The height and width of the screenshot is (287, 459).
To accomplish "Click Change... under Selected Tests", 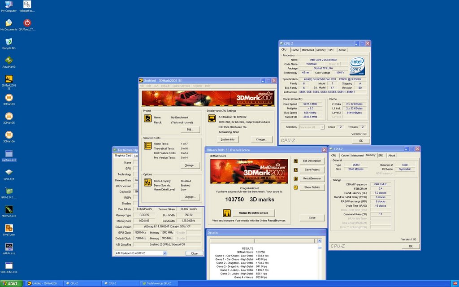I will (x=190, y=165).
